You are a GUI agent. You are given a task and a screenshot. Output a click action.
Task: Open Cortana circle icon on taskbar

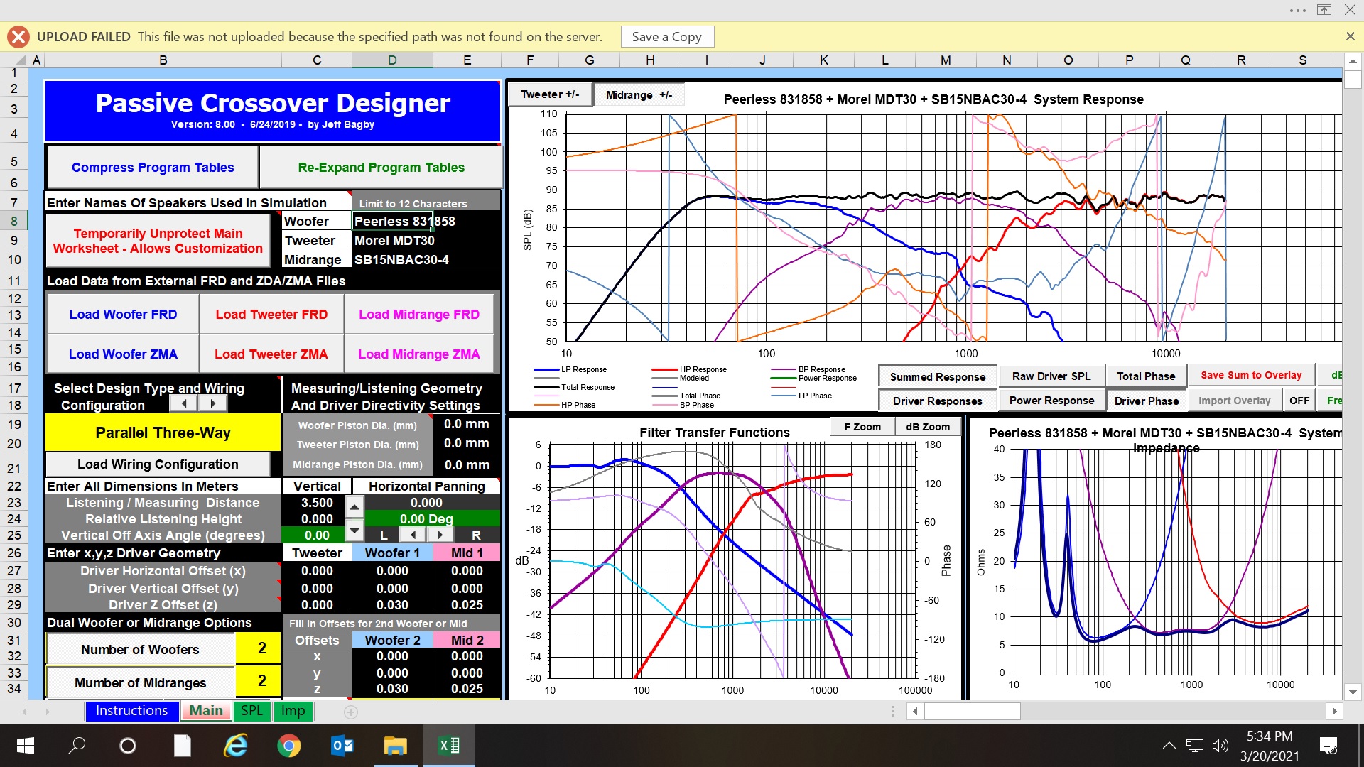click(128, 746)
